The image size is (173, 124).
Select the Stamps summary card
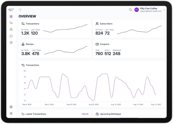[55, 49]
